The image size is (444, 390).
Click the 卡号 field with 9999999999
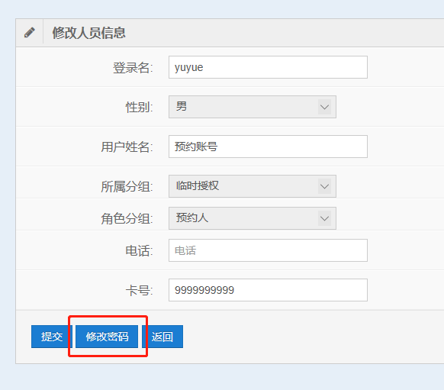coord(268,290)
